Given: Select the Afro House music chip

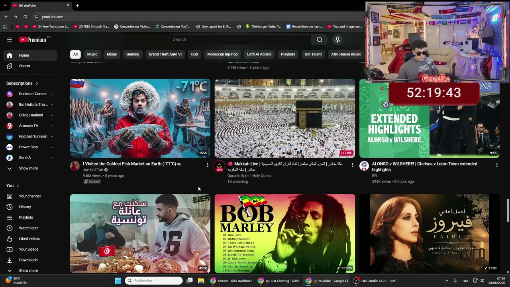Looking at the screenshot, I should tap(346, 54).
